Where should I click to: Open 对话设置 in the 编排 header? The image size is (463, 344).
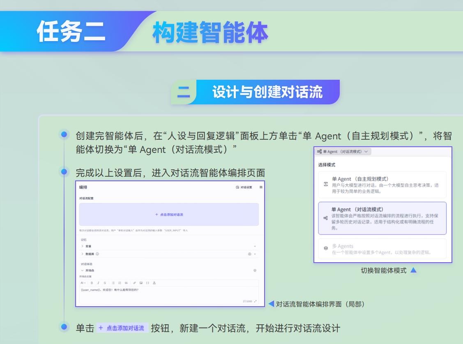tap(244, 187)
